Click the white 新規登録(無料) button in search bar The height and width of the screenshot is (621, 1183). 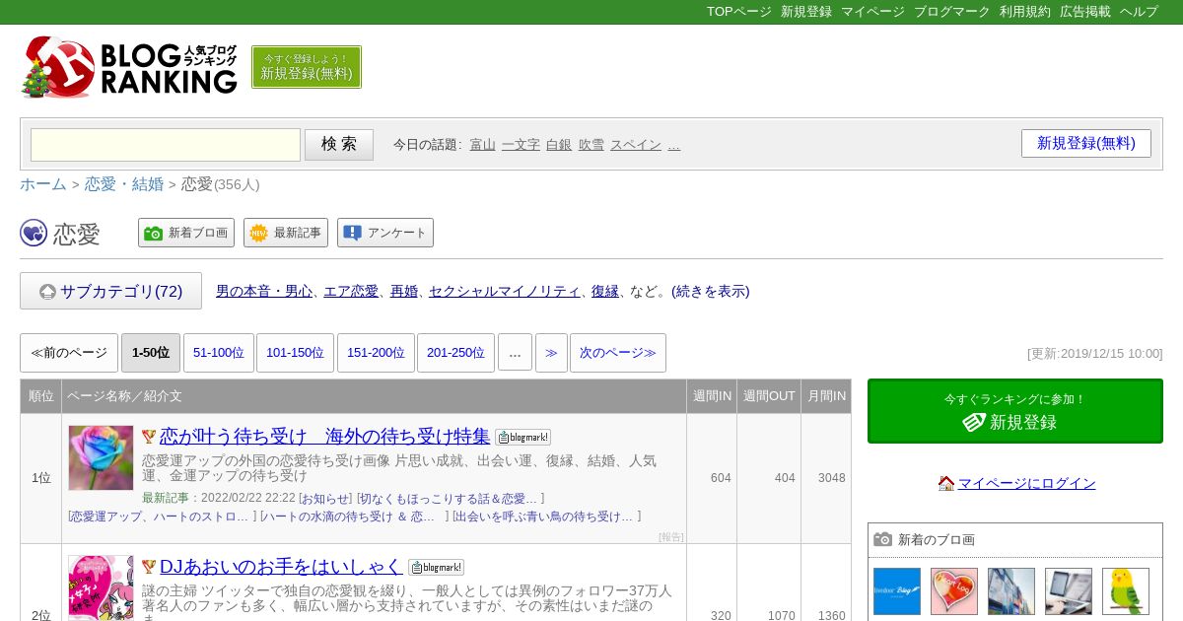[x=1086, y=143]
